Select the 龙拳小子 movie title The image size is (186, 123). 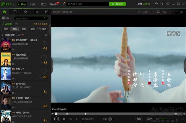20,69
